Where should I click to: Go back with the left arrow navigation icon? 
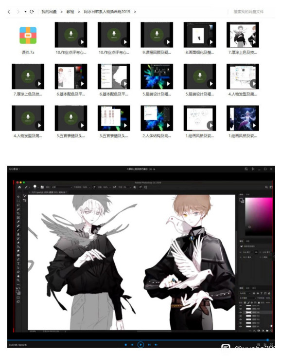pyautogui.click(x=9, y=12)
